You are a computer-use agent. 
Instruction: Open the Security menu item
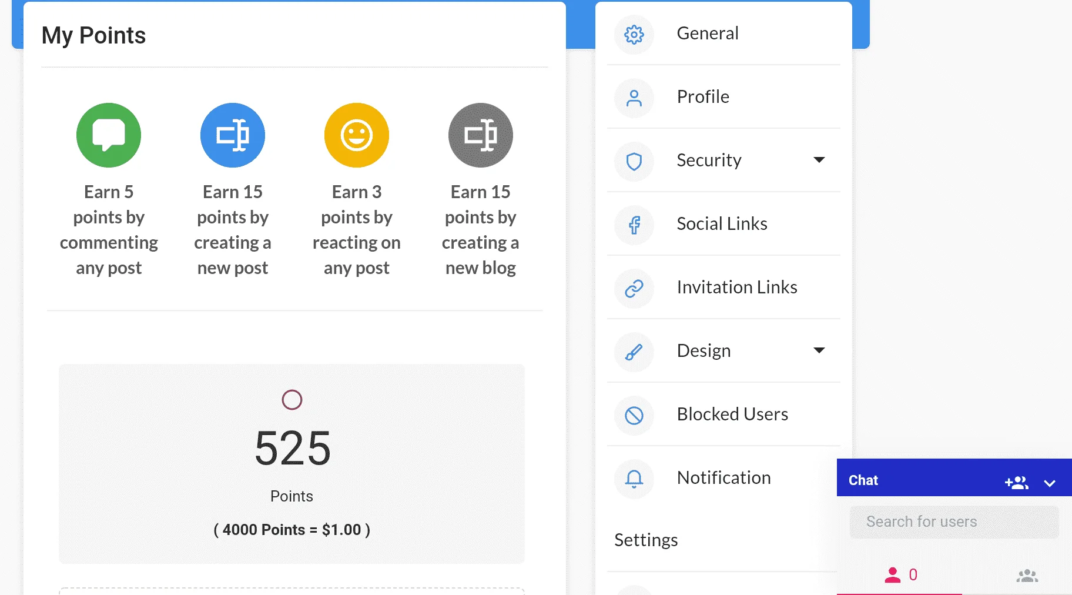click(x=723, y=161)
